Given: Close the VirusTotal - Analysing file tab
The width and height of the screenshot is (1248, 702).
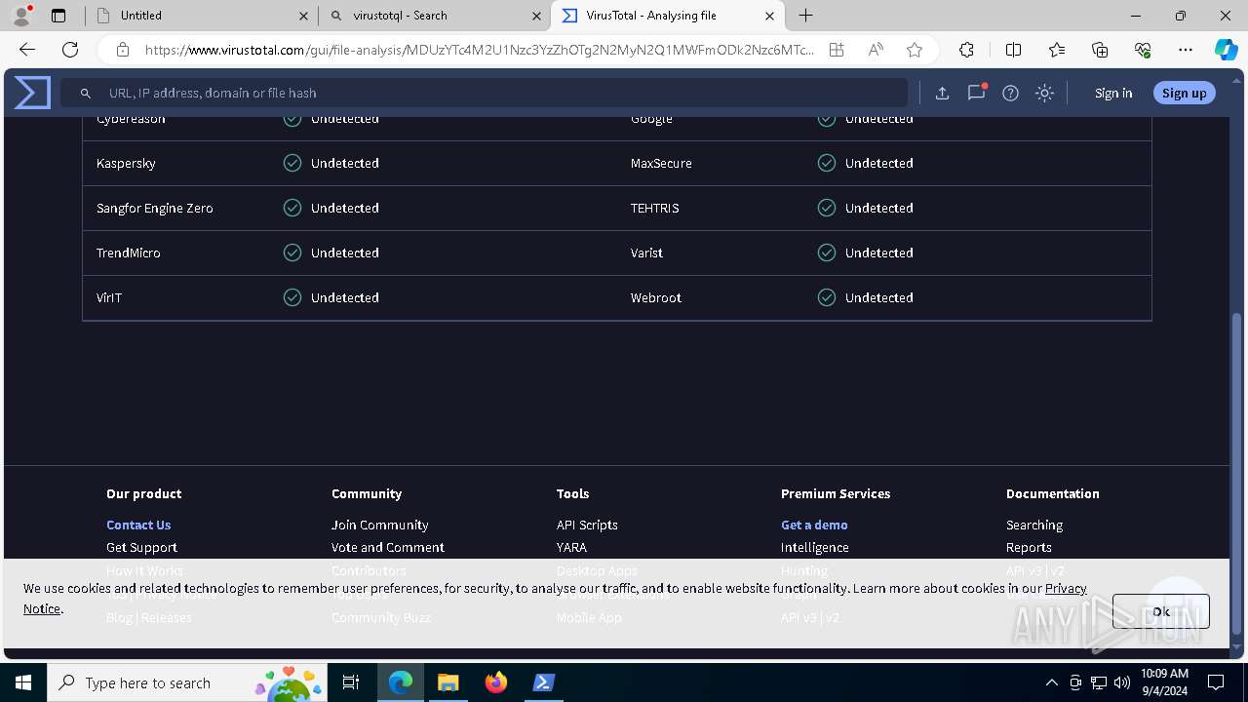Looking at the screenshot, I should (x=769, y=16).
